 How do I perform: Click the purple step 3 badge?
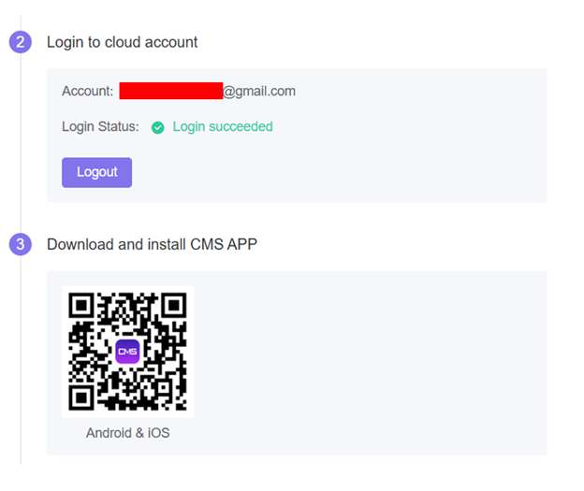tap(21, 244)
